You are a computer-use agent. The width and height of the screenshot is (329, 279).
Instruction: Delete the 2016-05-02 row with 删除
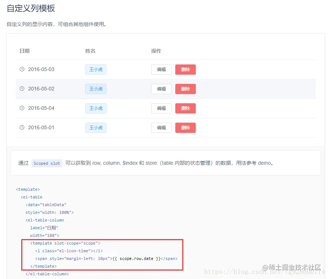click(x=186, y=89)
